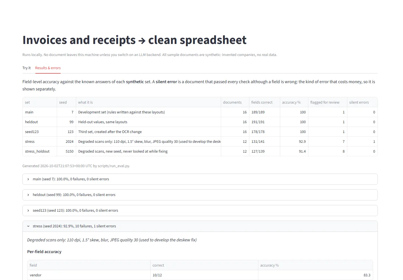Collapse the stress (seed 2024) section
The width and height of the screenshot is (403, 280).
point(200,226)
